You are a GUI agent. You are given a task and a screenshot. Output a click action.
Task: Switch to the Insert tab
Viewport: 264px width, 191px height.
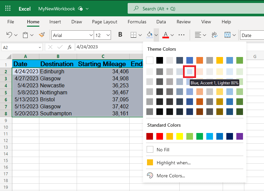[x=55, y=22]
